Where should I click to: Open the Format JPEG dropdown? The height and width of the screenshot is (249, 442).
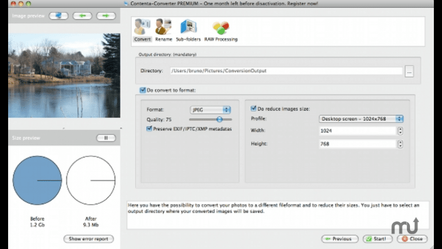210,110
